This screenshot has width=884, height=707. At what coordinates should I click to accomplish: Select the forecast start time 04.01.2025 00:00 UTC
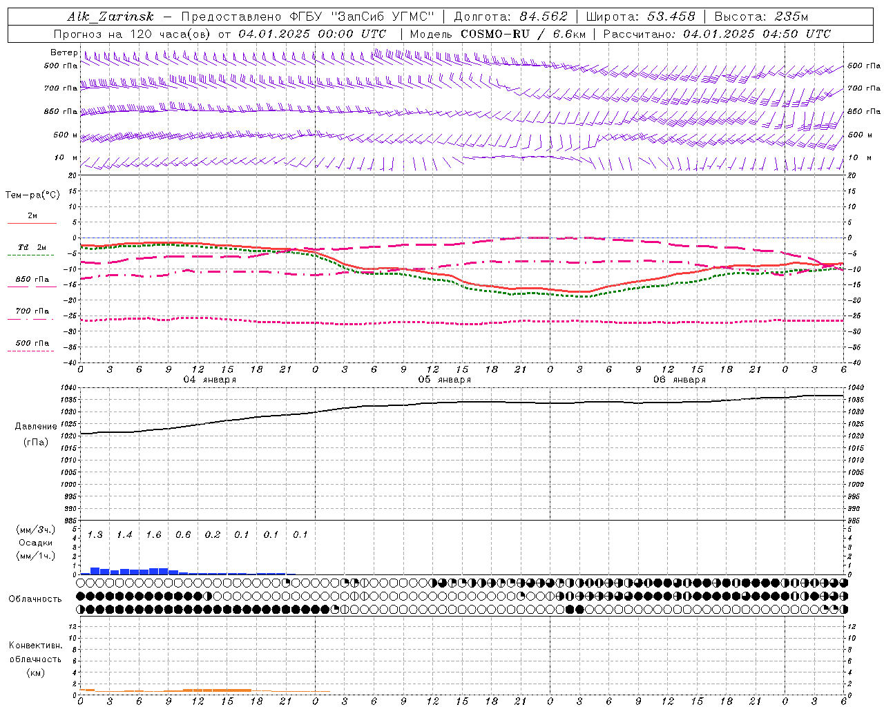coord(313,34)
